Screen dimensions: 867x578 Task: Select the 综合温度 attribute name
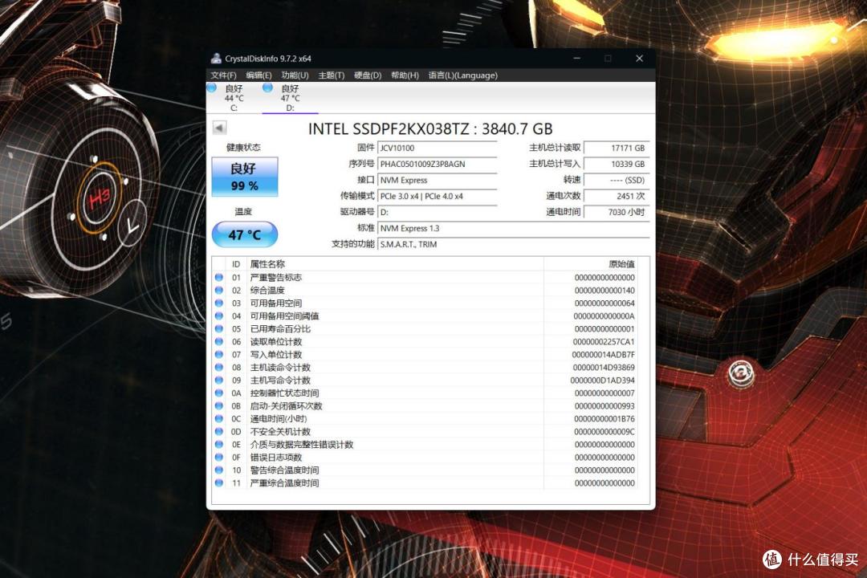(267, 290)
